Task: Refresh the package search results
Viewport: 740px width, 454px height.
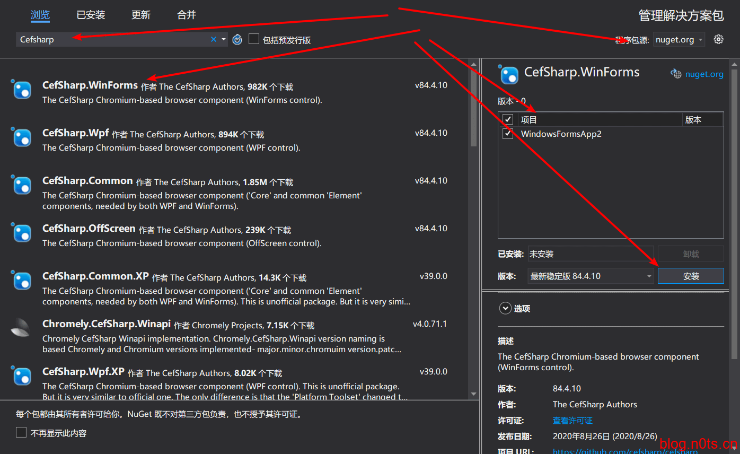Action: click(237, 39)
